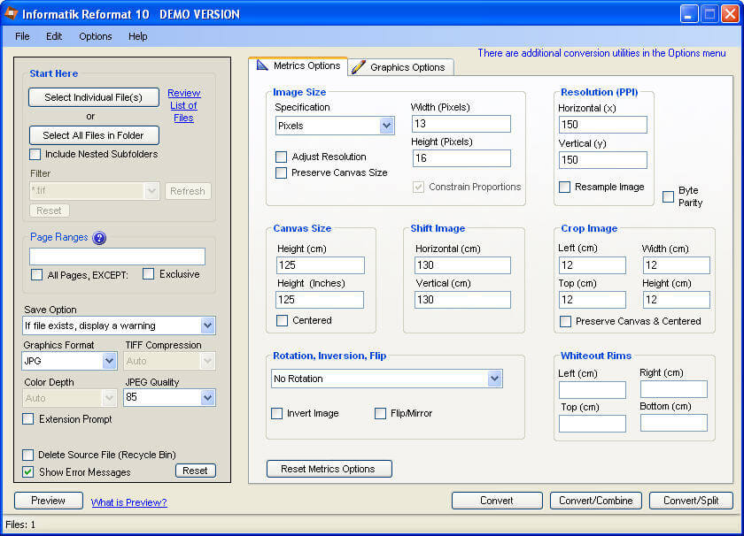Viewport: 744px width, 536px height.
Task: Click the Informatik Reformat title bar icon
Action: point(12,13)
